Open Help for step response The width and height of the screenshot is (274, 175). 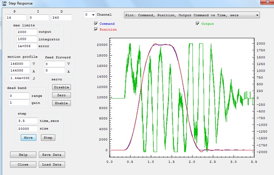click(x=23, y=155)
